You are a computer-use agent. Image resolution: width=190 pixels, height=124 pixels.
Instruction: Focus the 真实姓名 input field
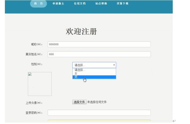tap(99, 54)
